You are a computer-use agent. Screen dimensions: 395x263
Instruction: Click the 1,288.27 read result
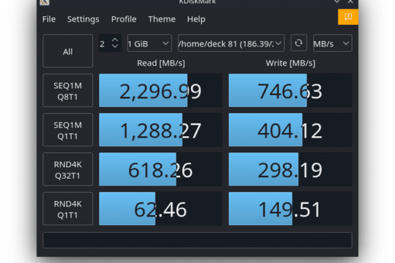tap(161, 130)
